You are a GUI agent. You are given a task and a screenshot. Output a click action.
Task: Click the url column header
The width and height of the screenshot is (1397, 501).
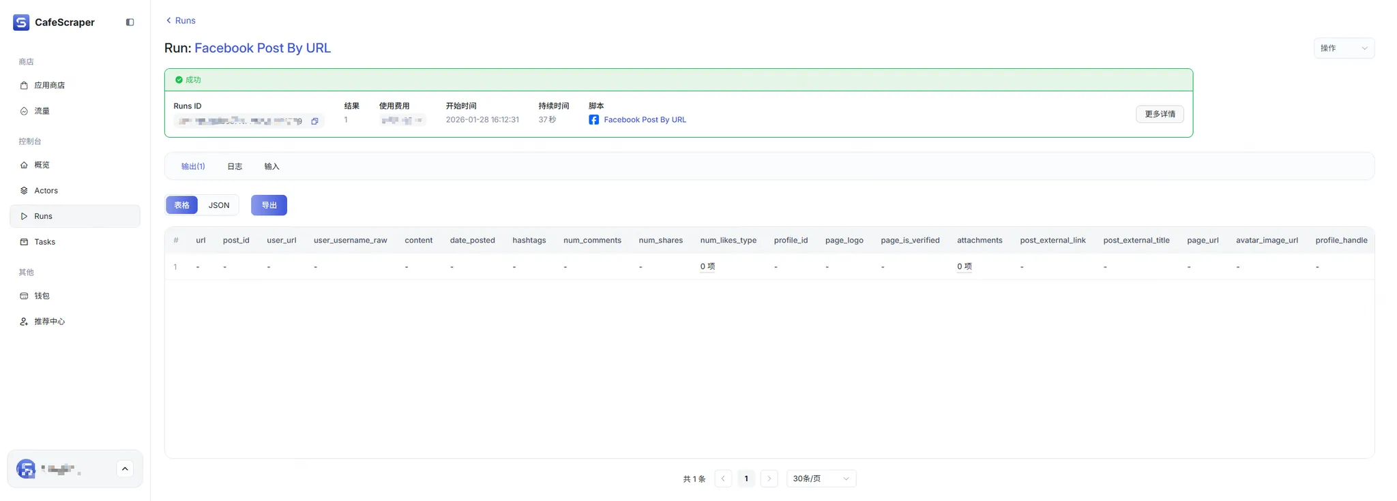click(x=201, y=241)
